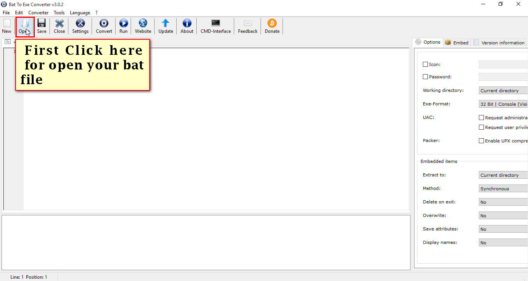528x281 pixels.
Task: Click the "Working directory:" label
Action: [443, 90]
